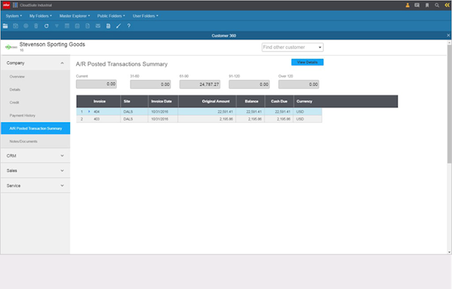Select Credit in the Company section
The image size is (452, 289).
pyautogui.click(x=35, y=103)
